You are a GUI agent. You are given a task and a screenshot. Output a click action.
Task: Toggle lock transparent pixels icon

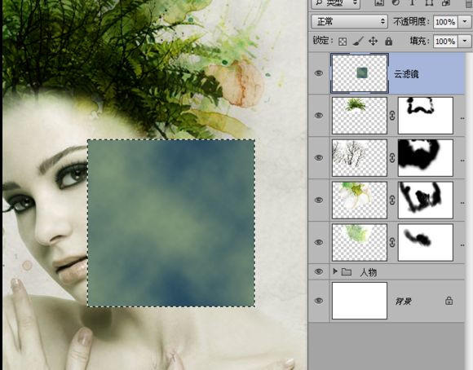(x=343, y=42)
